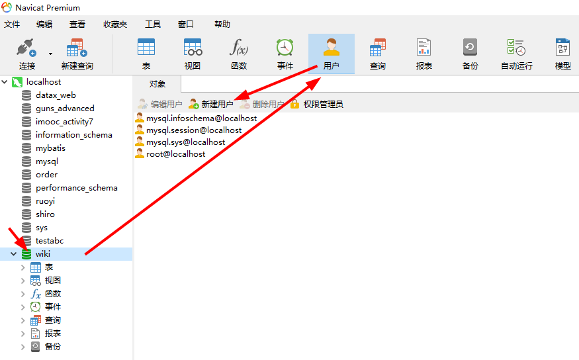579x360 pixels.
Task: Collapse the wiki database node
Action: point(14,254)
